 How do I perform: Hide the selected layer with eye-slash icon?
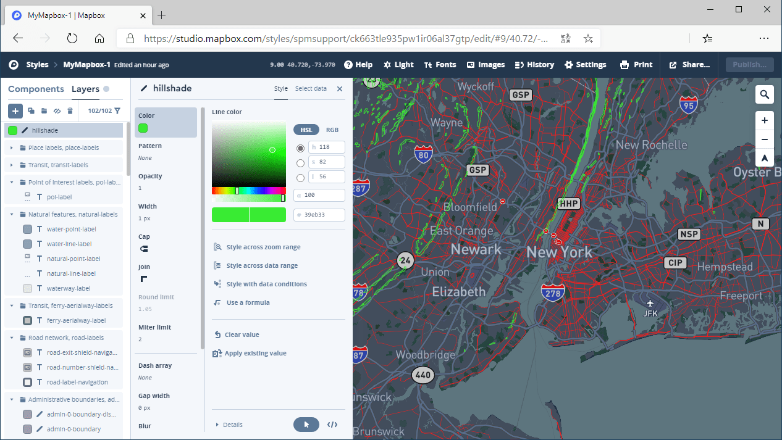click(57, 111)
